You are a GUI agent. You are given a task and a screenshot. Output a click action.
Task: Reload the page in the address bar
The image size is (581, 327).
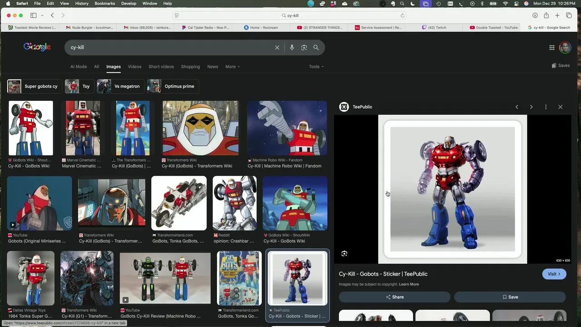click(402, 15)
